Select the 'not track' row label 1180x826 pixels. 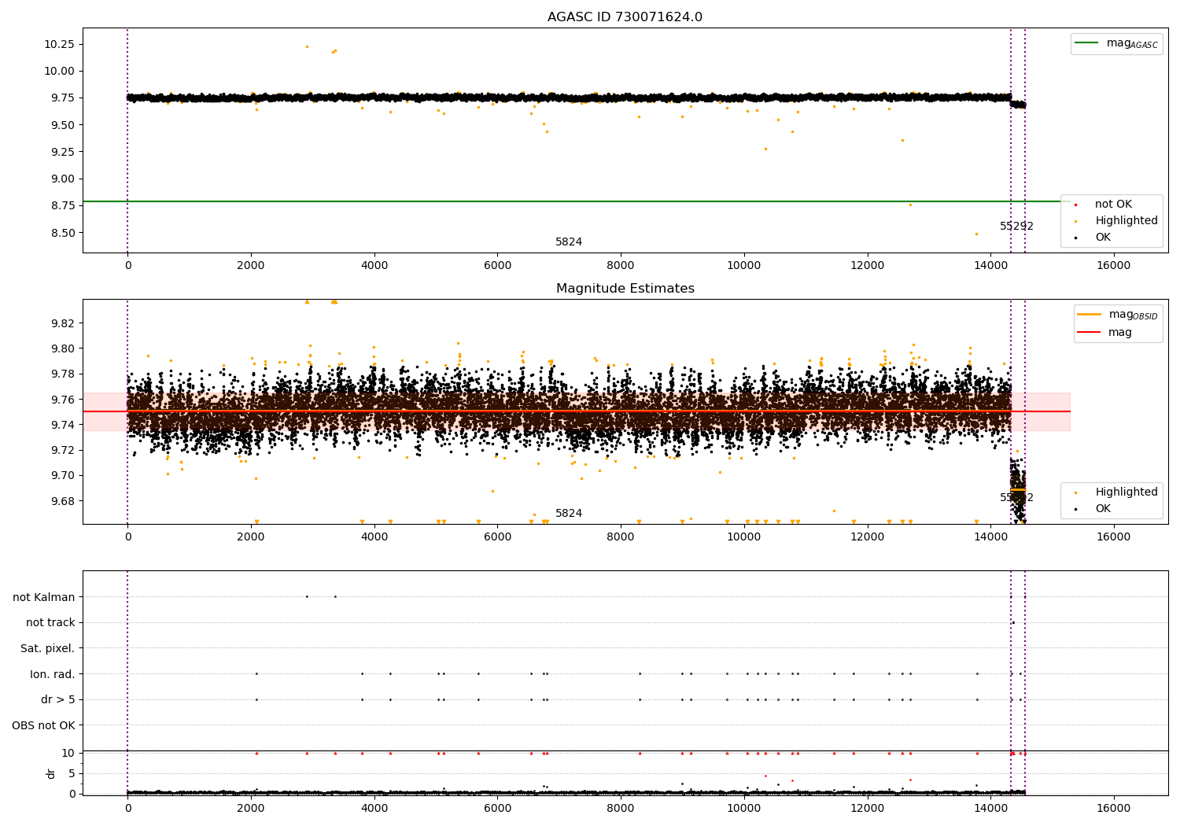pyautogui.click(x=50, y=623)
